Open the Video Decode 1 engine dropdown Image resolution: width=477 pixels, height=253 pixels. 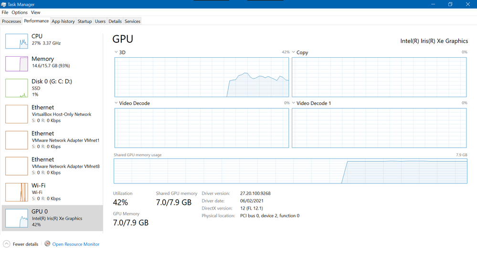(x=294, y=102)
